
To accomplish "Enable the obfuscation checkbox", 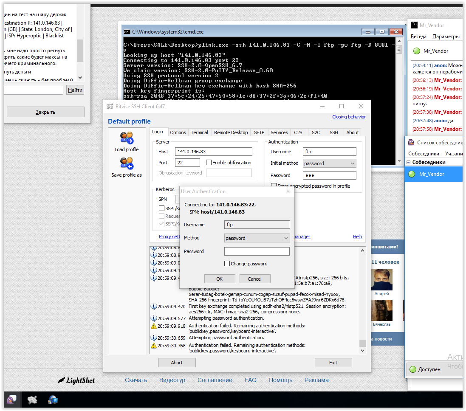I will pos(209,163).
